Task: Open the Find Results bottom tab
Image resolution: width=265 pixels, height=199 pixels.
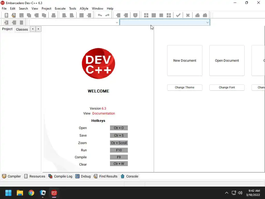Action: coord(106,176)
